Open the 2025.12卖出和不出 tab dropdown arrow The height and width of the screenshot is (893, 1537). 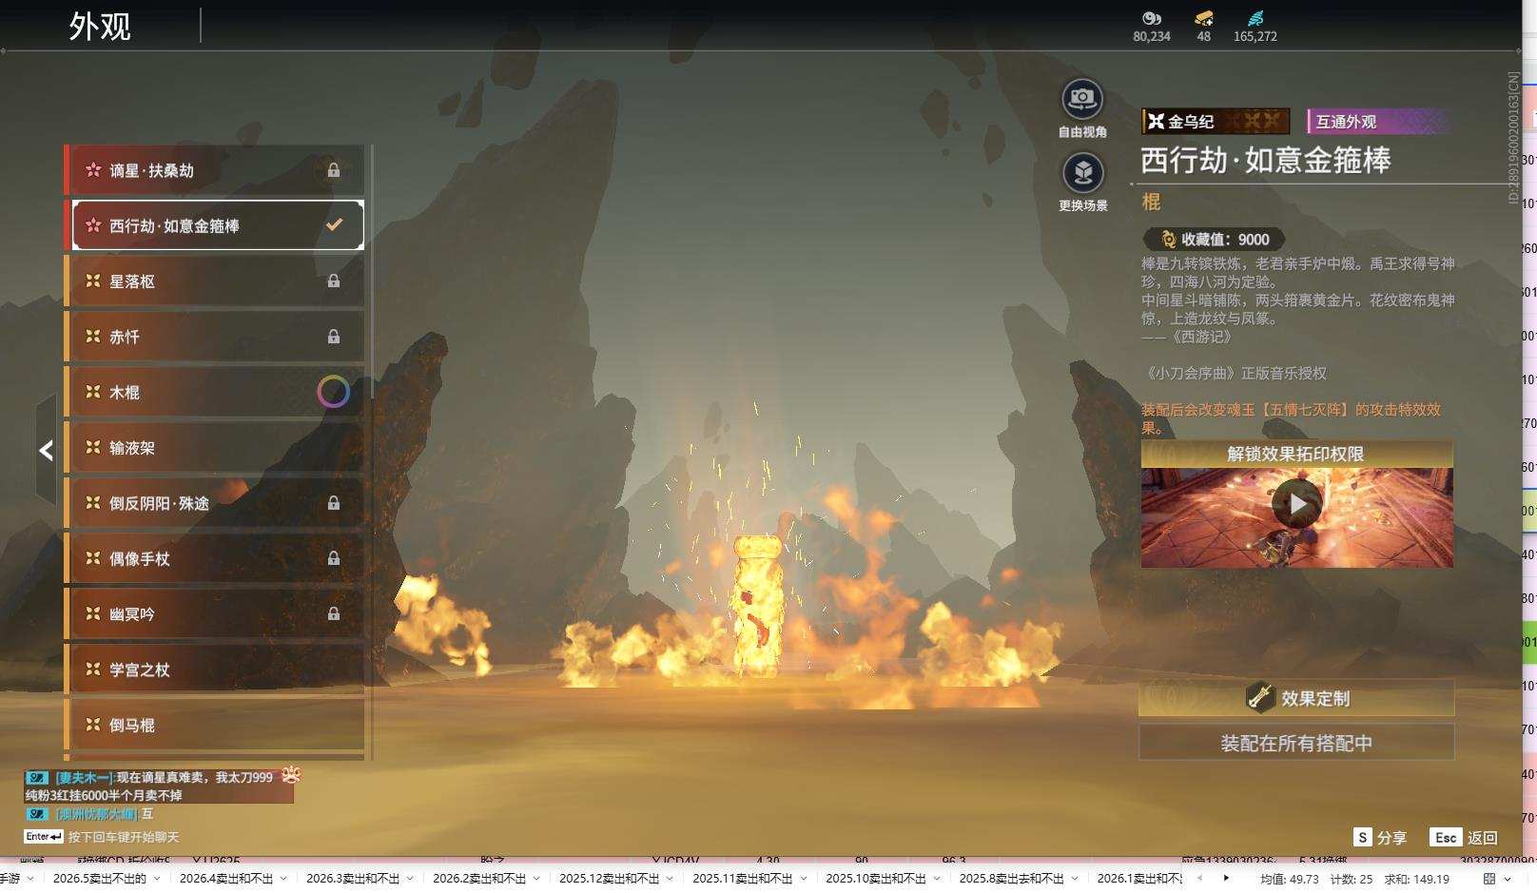coord(670,878)
